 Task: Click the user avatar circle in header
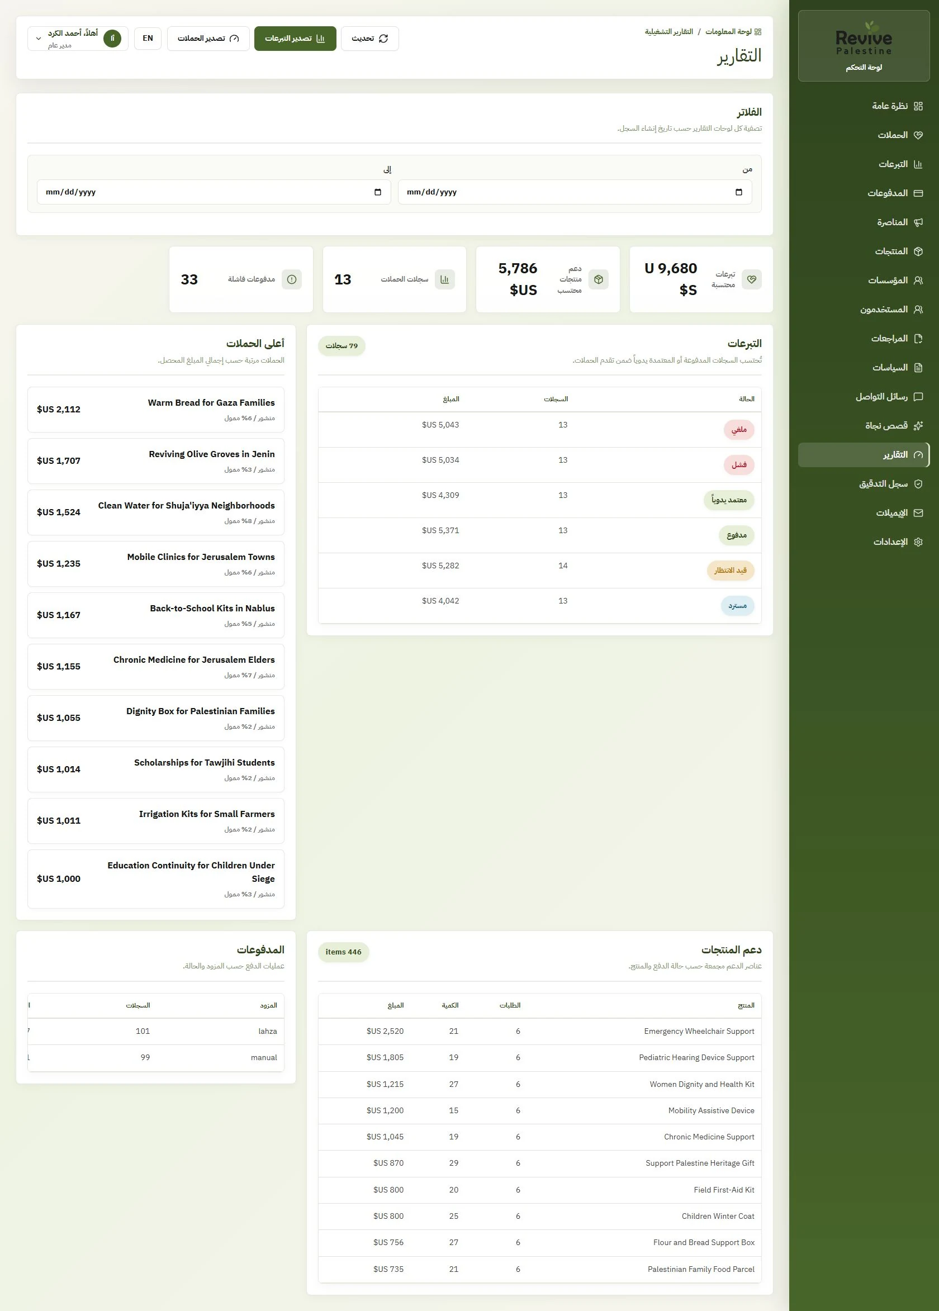112,38
